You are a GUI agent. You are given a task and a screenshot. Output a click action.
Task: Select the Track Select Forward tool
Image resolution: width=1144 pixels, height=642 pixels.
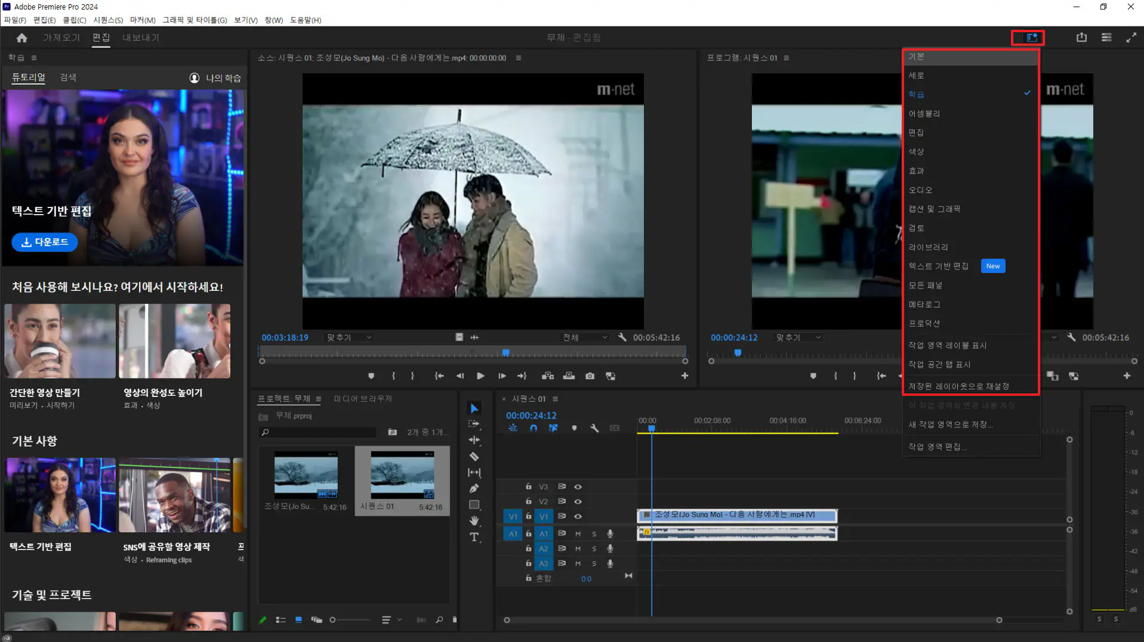pos(474,424)
